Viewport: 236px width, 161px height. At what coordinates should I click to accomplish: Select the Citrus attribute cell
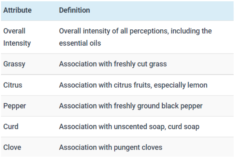tap(13, 85)
